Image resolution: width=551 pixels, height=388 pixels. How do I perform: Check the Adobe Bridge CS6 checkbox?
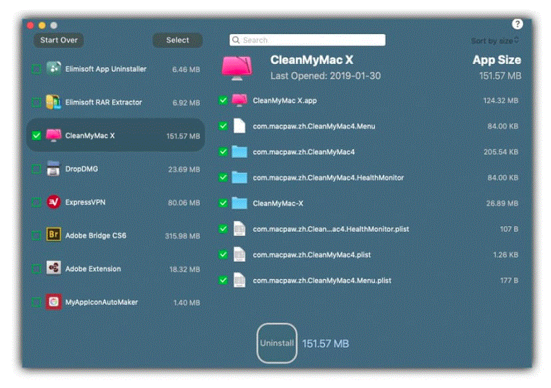click(x=36, y=235)
